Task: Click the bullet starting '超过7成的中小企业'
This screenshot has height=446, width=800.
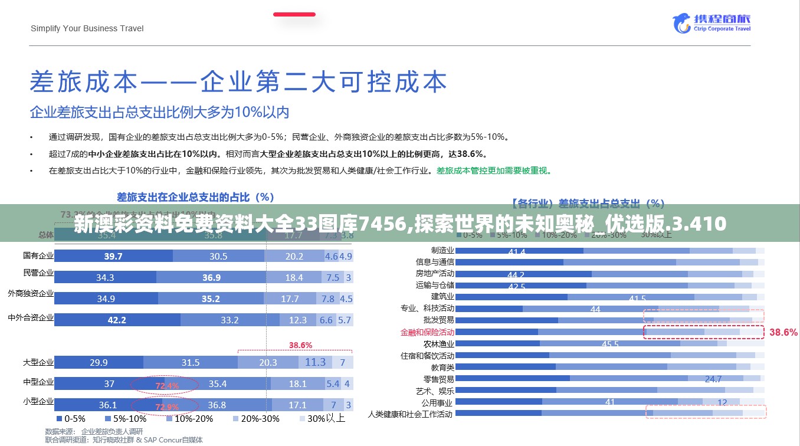Action: click(x=268, y=154)
